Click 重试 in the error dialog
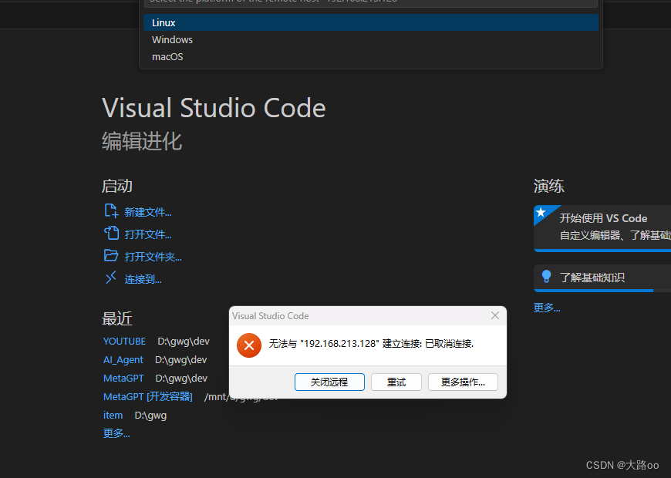Image resolution: width=671 pixels, height=478 pixels. point(396,382)
